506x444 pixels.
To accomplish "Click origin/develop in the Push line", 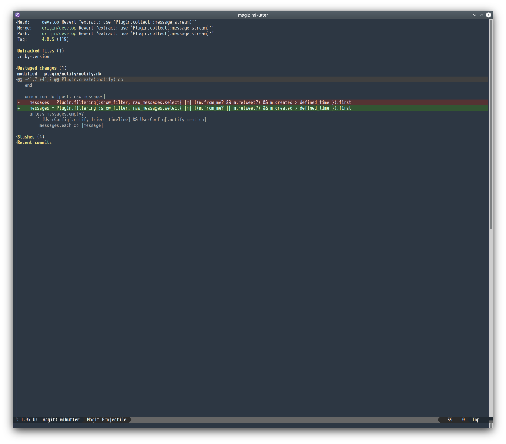I will point(59,34).
